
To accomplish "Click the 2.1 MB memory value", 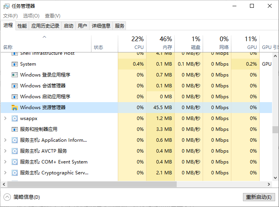I will 164,173.
